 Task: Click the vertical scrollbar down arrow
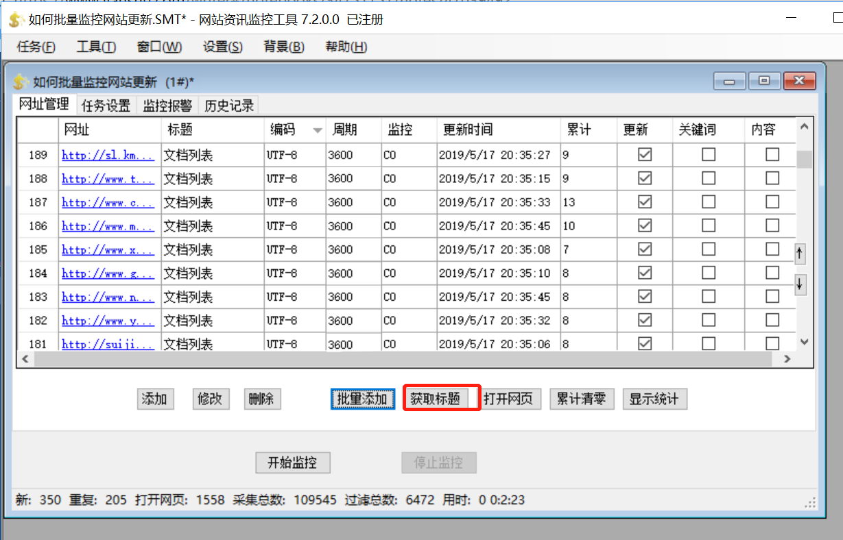(805, 341)
